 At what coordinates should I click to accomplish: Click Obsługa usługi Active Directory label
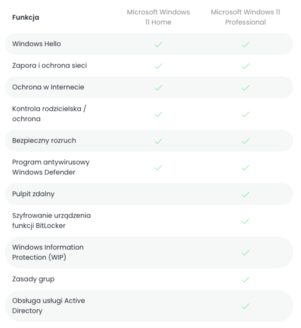click(x=49, y=306)
